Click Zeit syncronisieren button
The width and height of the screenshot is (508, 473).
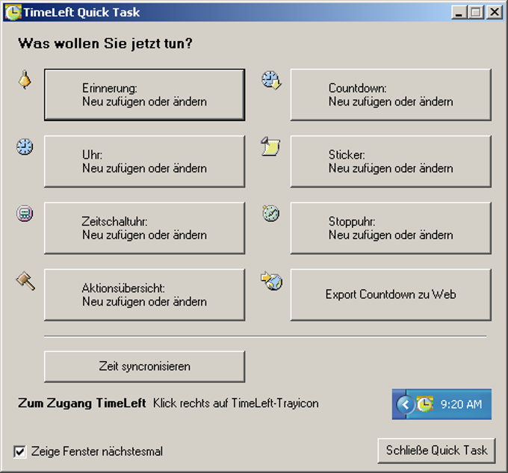tap(144, 366)
